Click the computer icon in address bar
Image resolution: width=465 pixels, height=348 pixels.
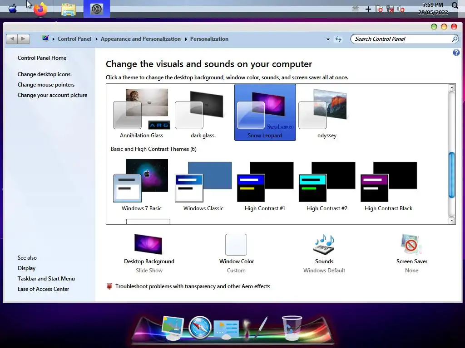coord(45,39)
